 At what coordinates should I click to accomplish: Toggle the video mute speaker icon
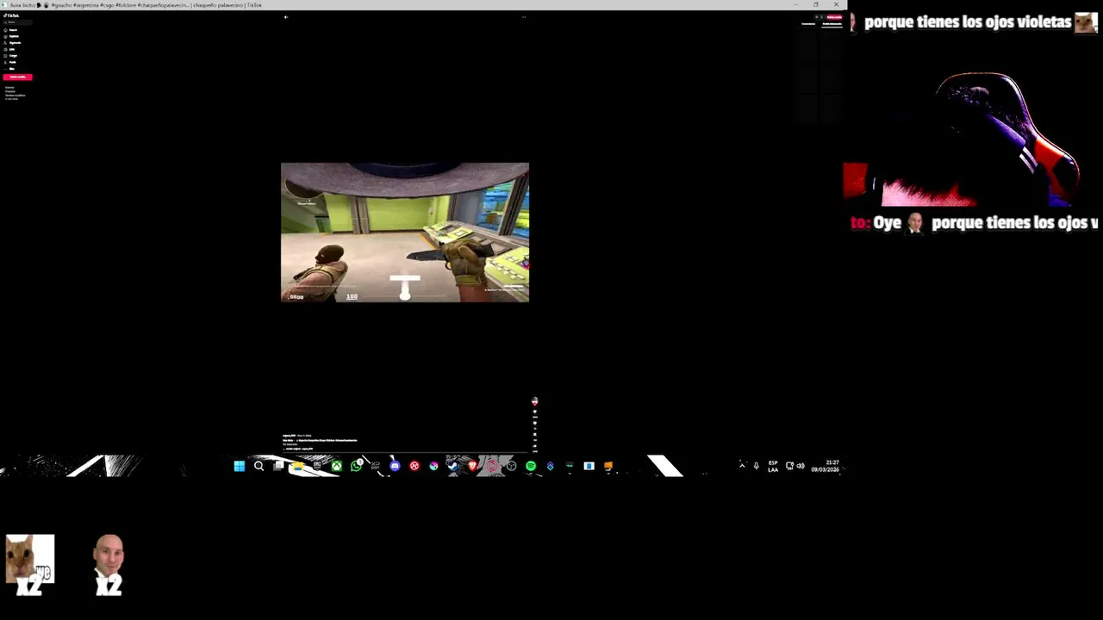[286, 16]
